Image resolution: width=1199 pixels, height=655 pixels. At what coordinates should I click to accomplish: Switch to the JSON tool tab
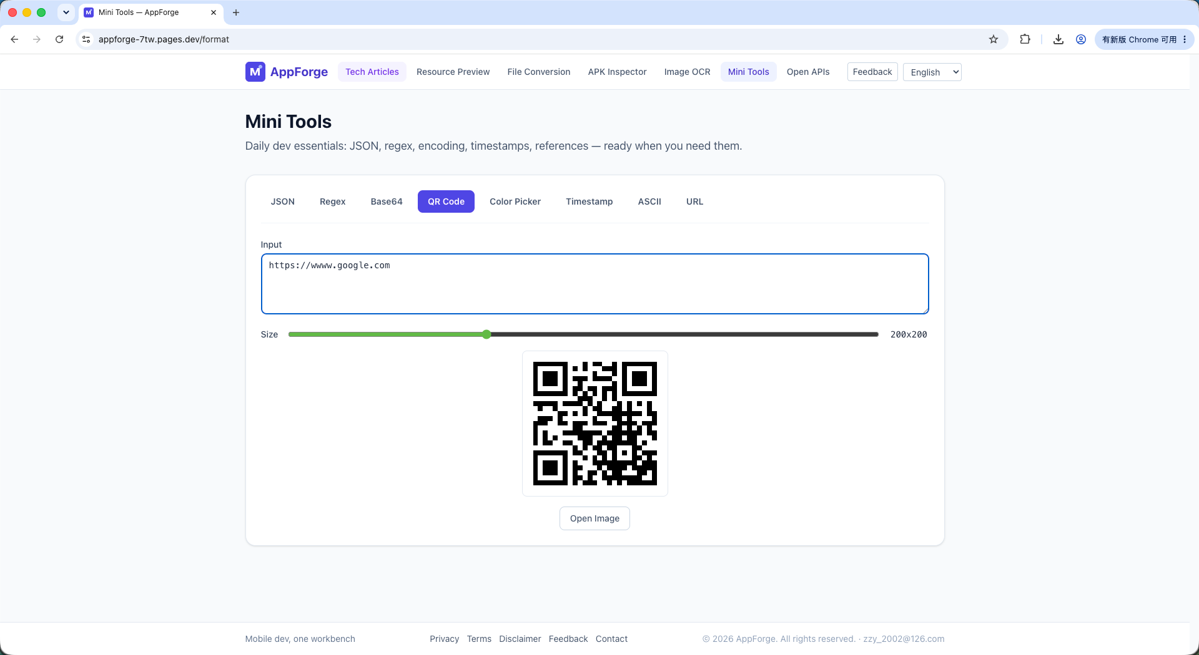click(282, 201)
